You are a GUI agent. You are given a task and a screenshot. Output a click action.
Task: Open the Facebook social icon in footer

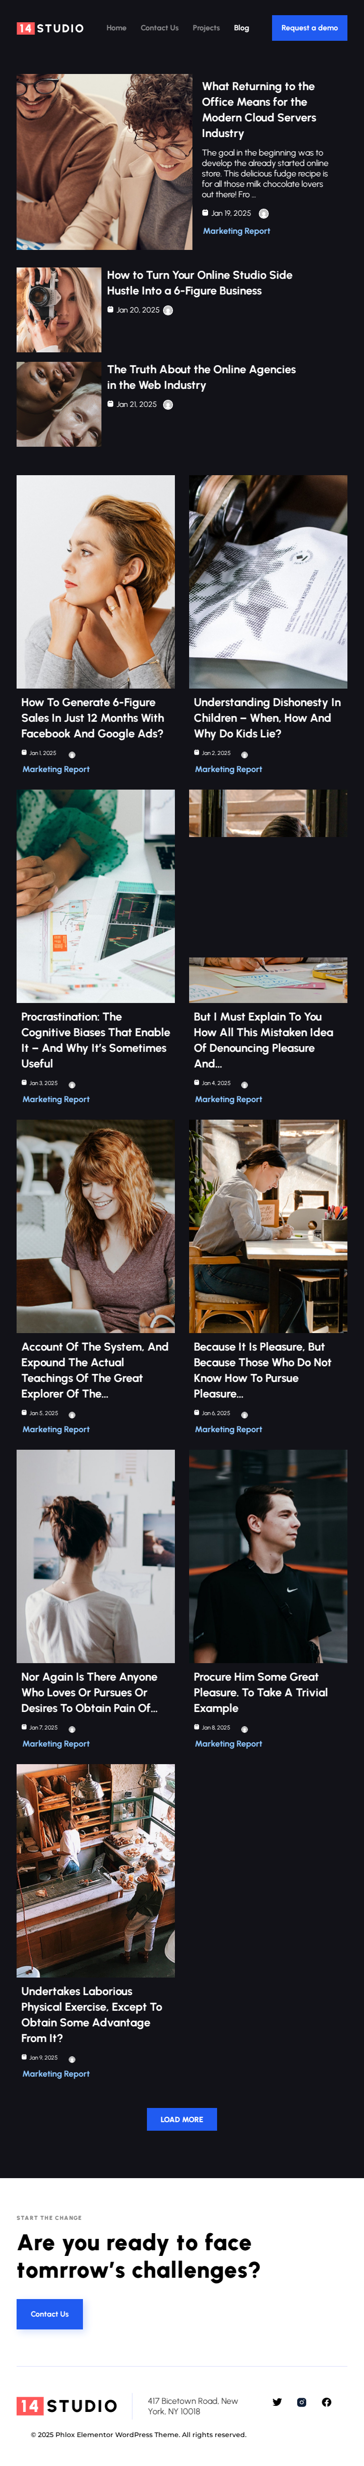[x=327, y=2402]
